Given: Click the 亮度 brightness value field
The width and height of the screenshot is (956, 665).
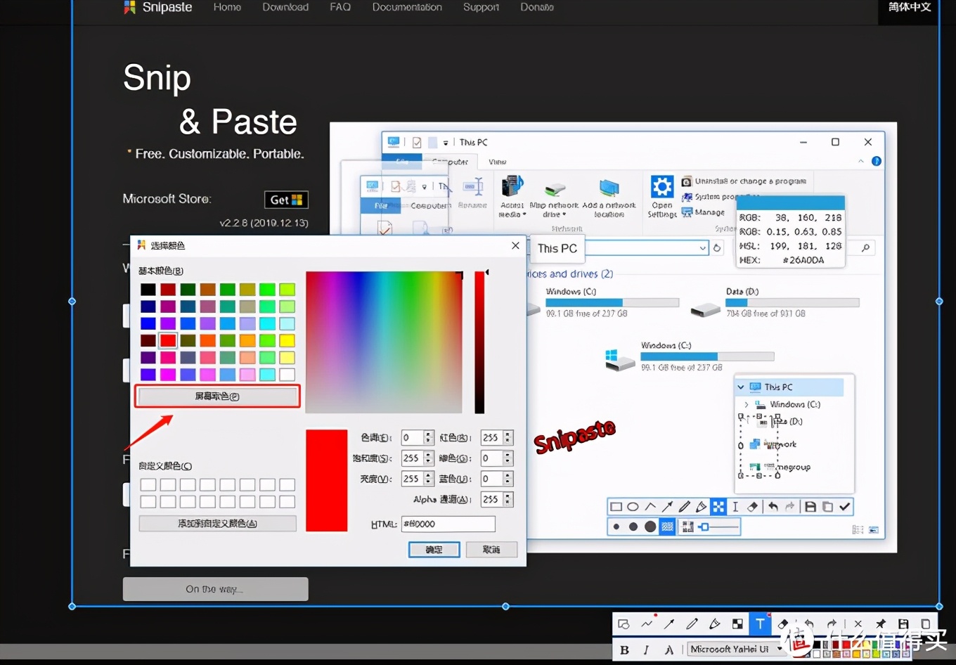Looking at the screenshot, I should pos(413,479).
